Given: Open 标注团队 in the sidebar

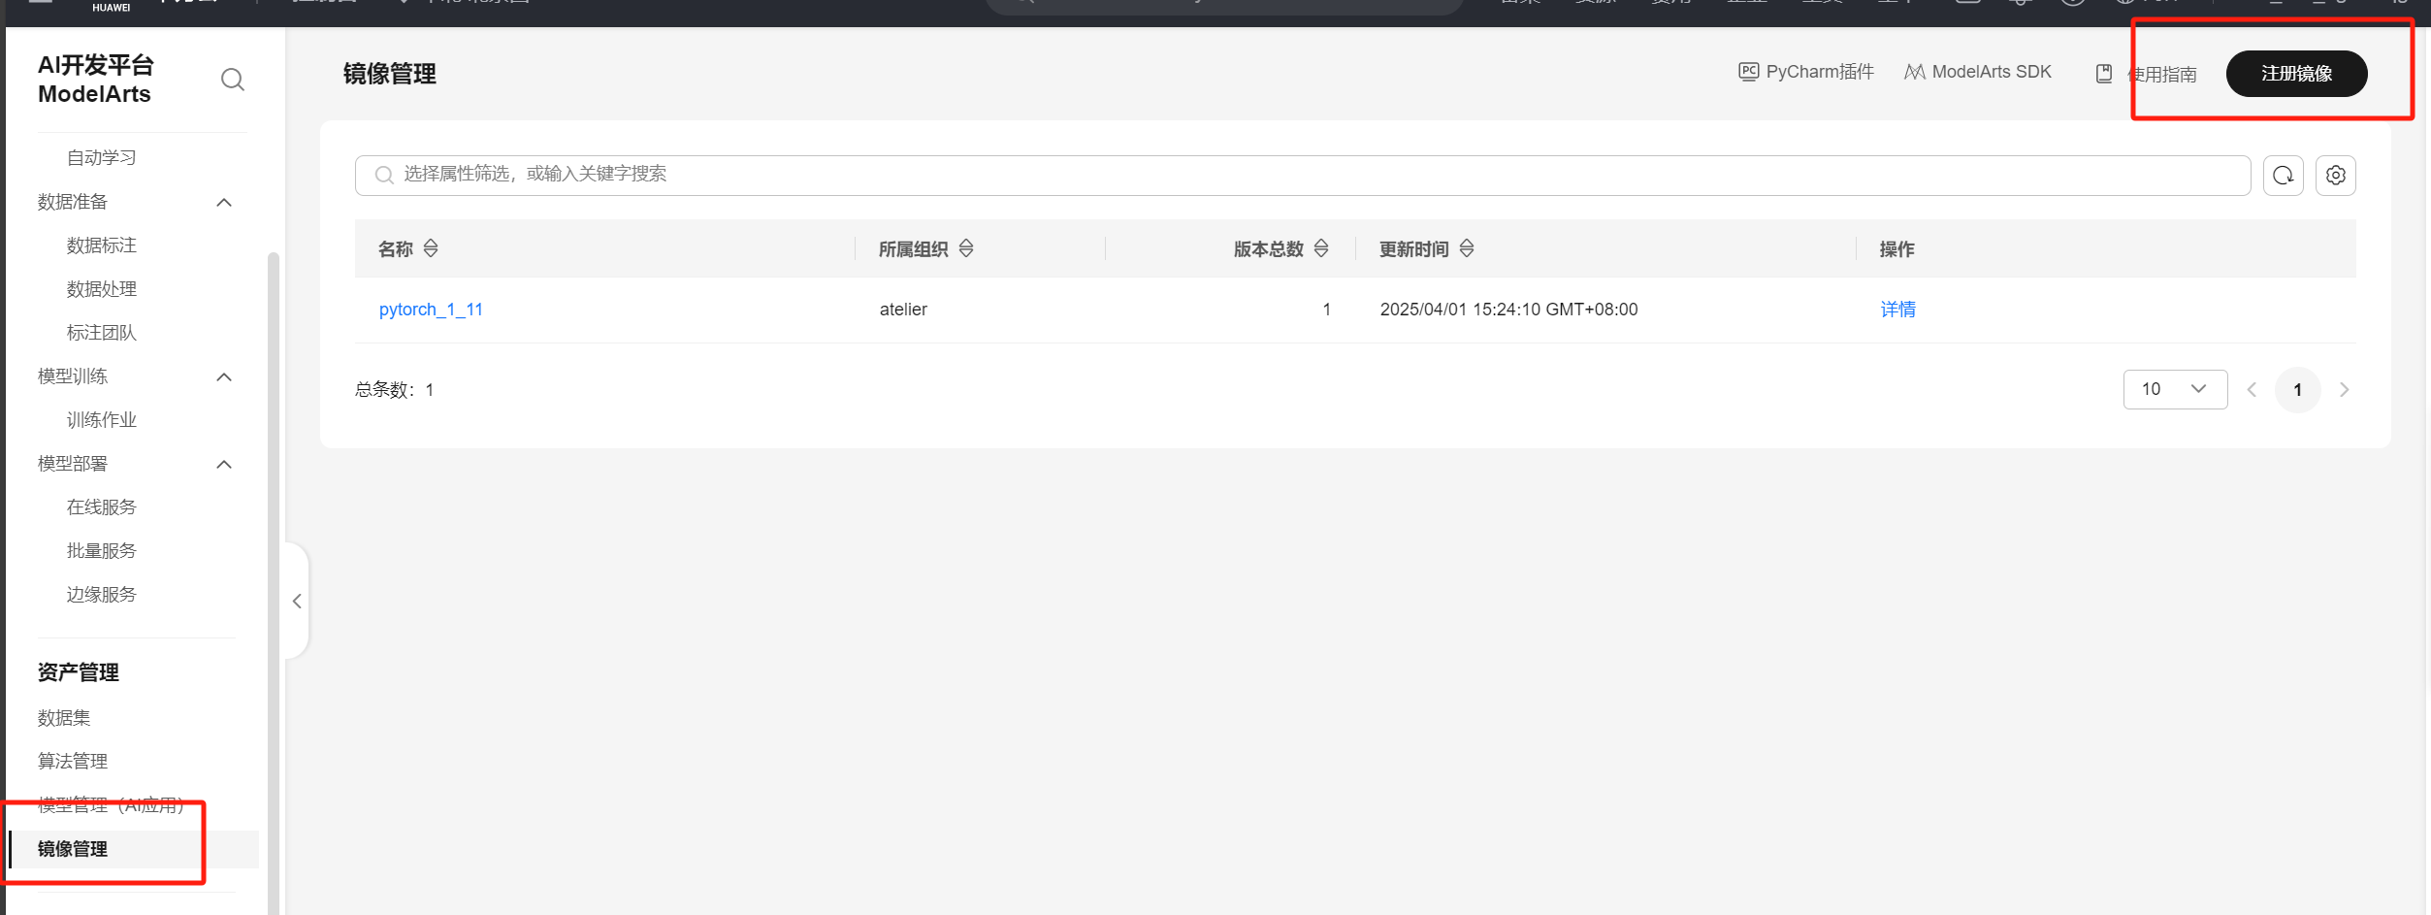Looking at the screenshot, I should (x=102, y=333).
